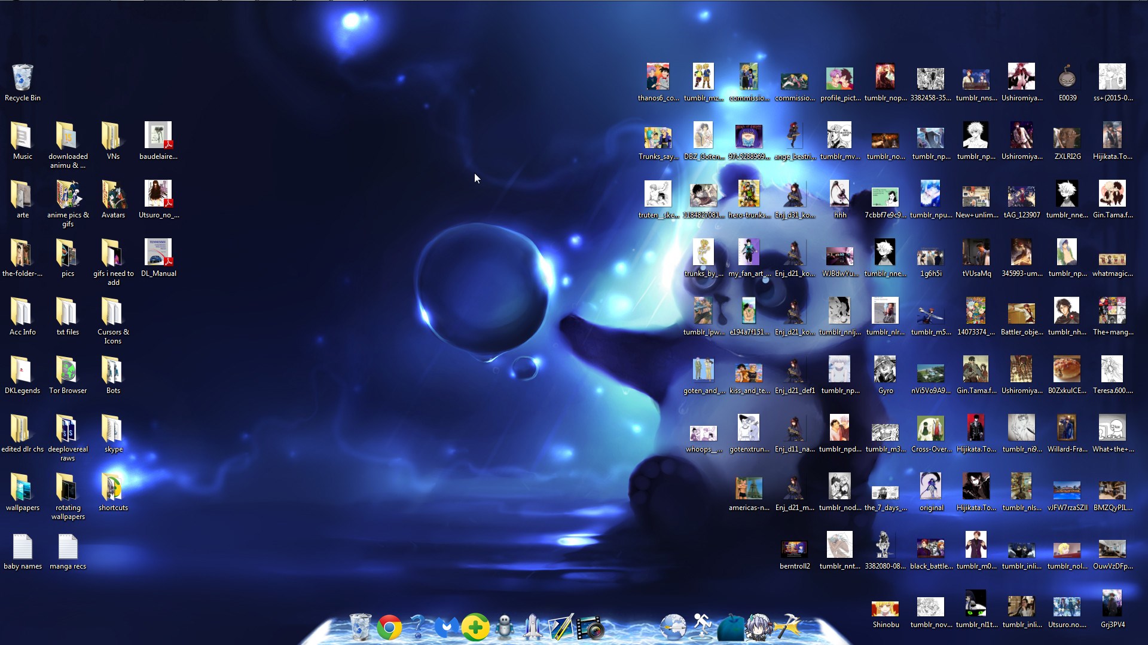Open the txt files folder
This screenshot has width=1148, height=645.
(68, 317)
